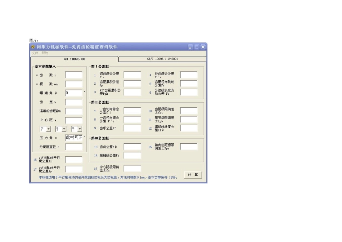Select the 连续的齿距数k input field

[74, 111]
